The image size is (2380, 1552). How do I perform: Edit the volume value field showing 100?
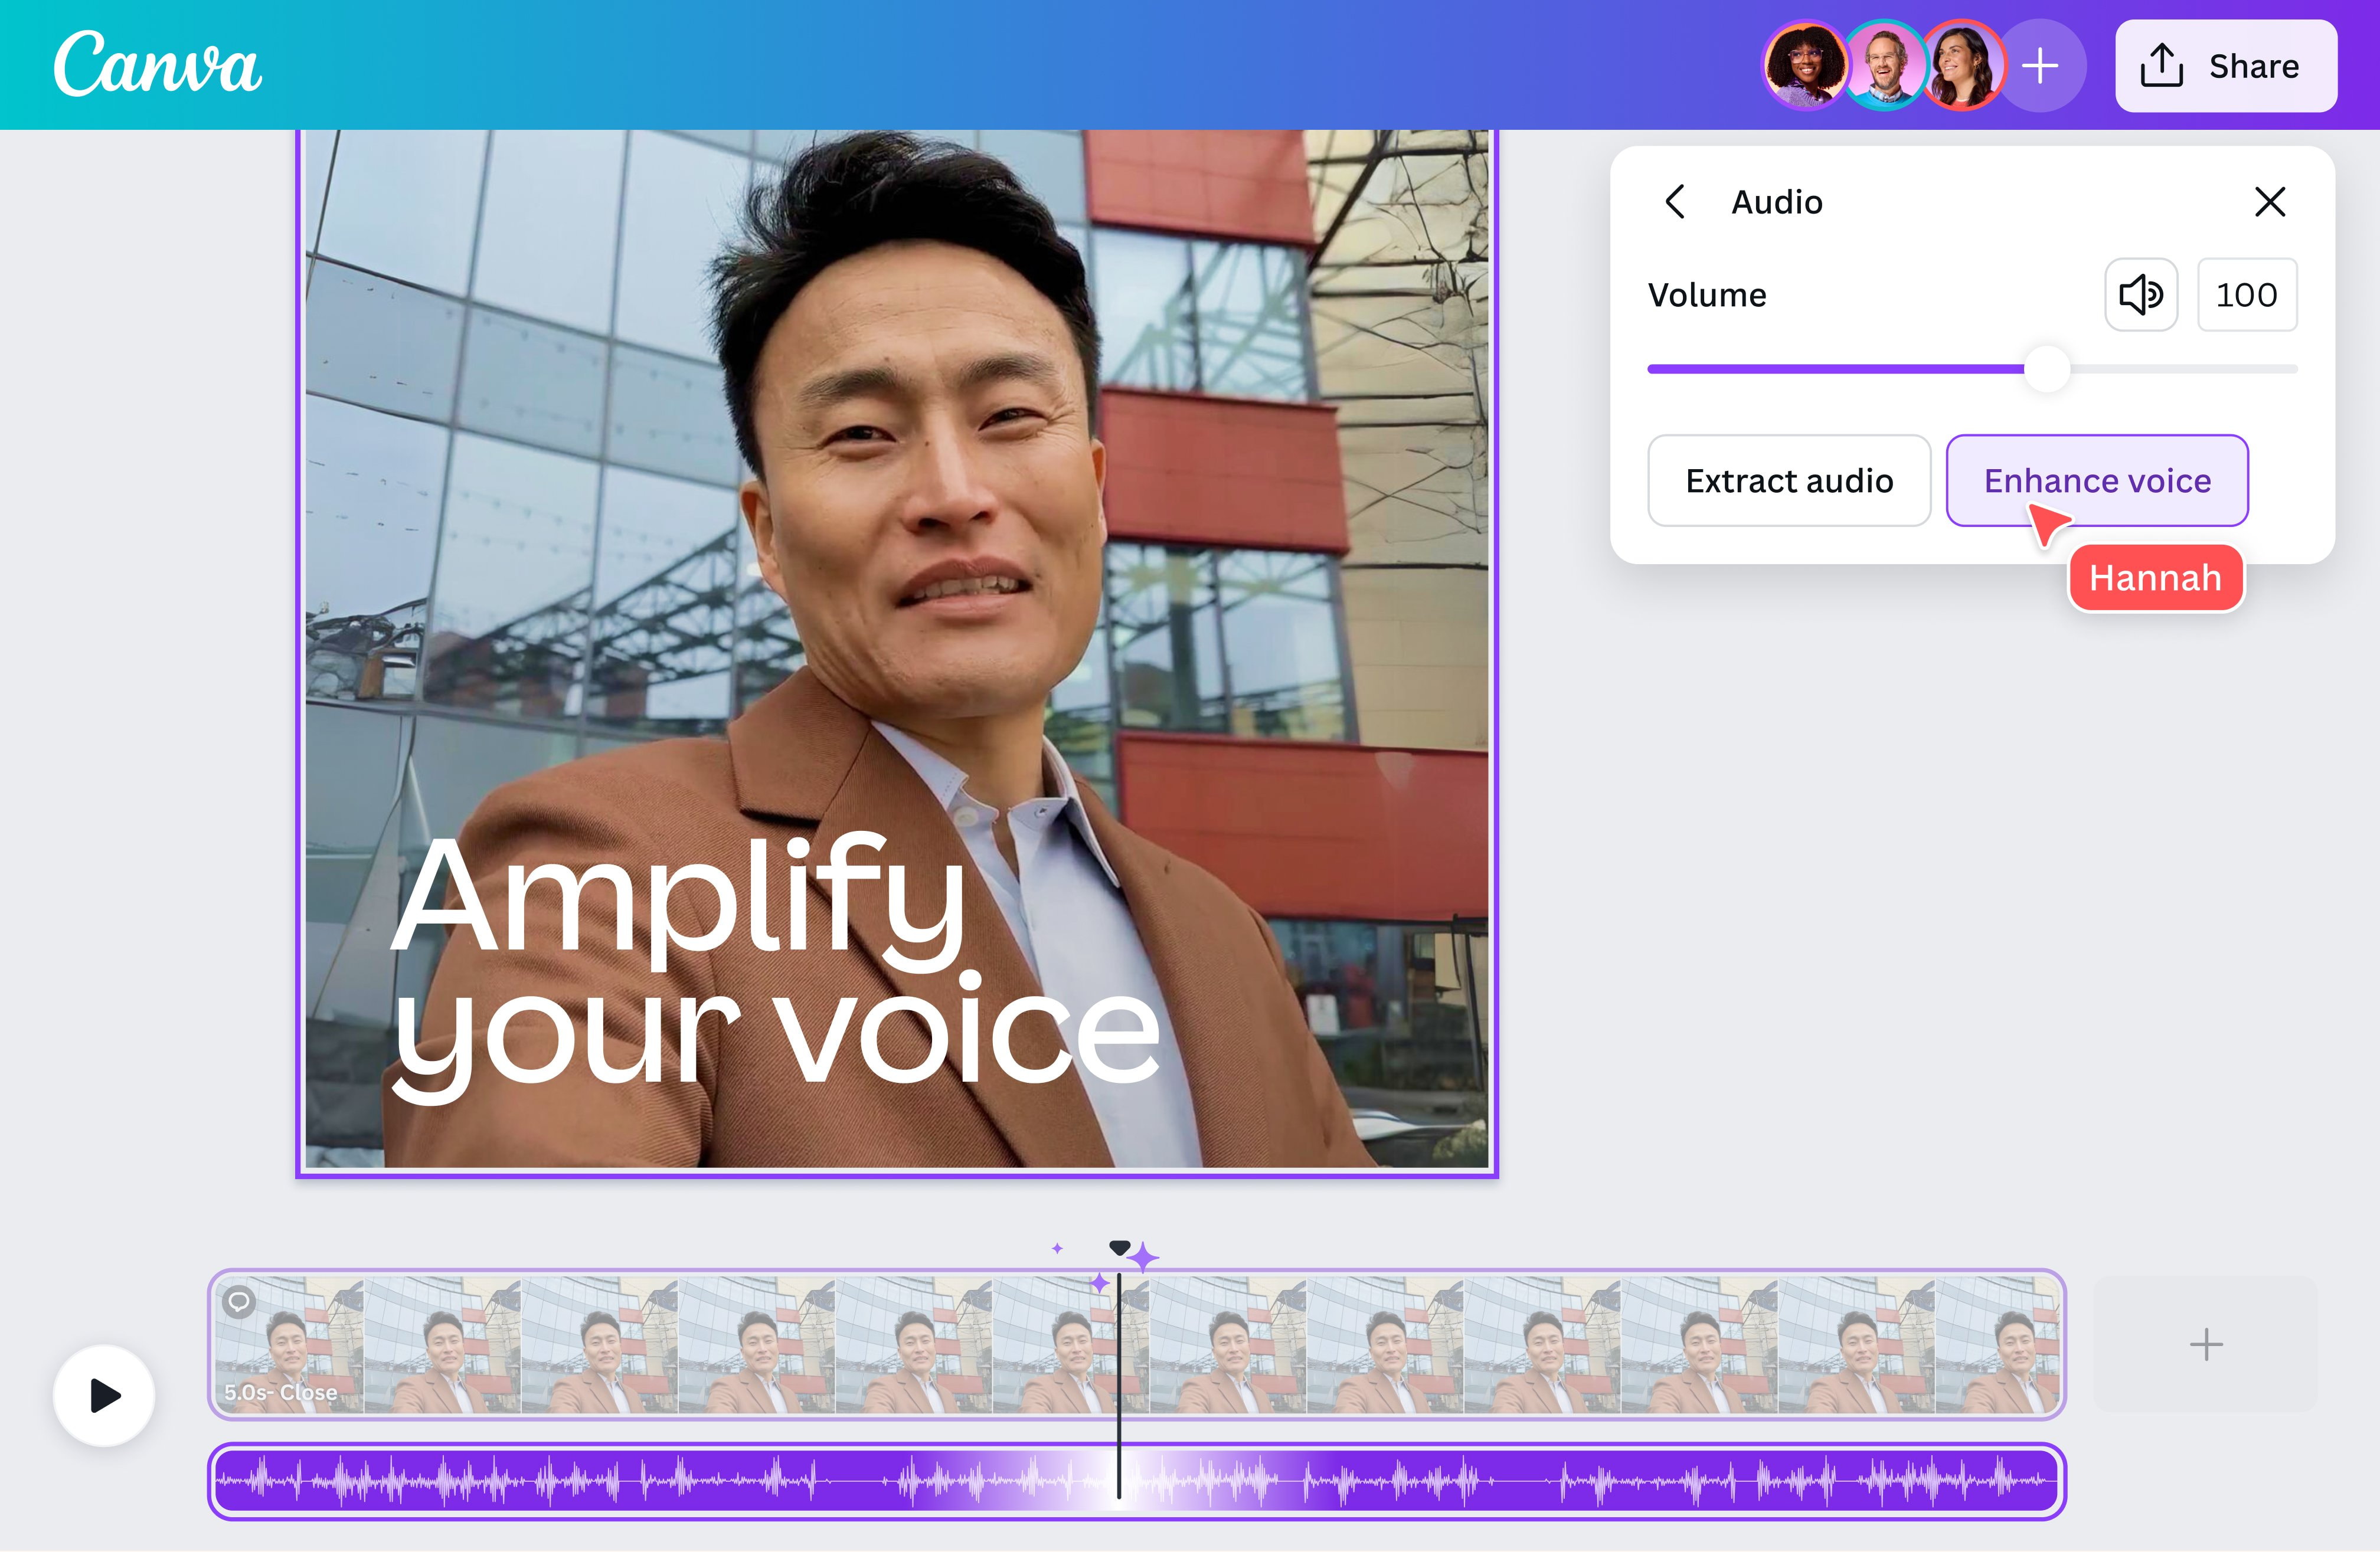pos(2246,294)
